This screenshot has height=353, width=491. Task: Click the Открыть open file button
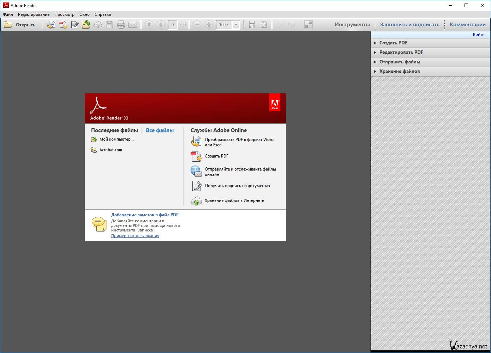click(x=20, y=25)
